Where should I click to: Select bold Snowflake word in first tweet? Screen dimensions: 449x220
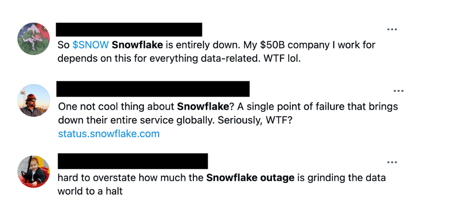137,45
